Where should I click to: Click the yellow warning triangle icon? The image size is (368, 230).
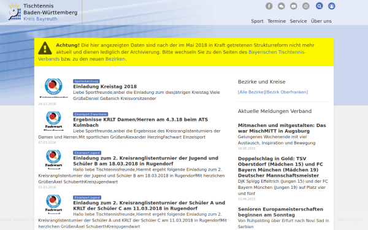(x=45, y=48)
